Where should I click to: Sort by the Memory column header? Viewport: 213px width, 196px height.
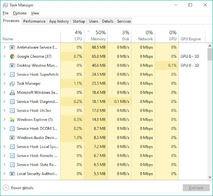pyautogui.click(x=96, y=36)
